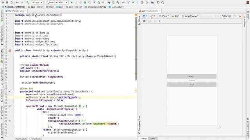Collapse the onCreate method fold marker
Viewport: 250px width, 140px height.
pos(14,92)
